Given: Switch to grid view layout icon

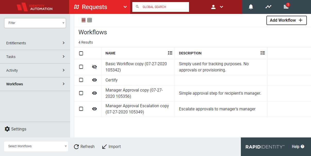Looking at the screenshot, I should coord(90,20).
